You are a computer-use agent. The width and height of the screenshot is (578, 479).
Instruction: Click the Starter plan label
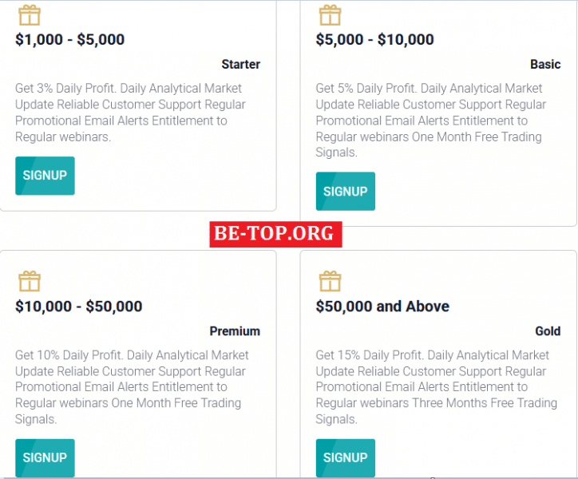coord(241,65)
